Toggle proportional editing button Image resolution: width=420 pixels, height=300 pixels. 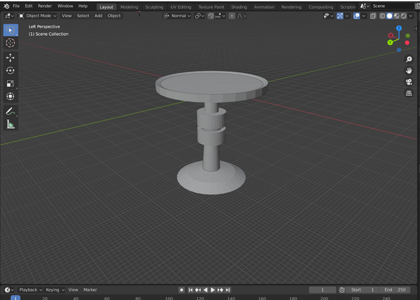pyautogui.click(x=232, y=16)
